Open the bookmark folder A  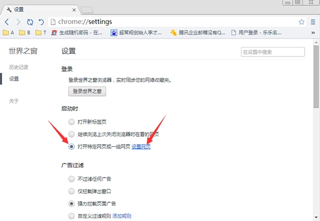pos(9,33)
